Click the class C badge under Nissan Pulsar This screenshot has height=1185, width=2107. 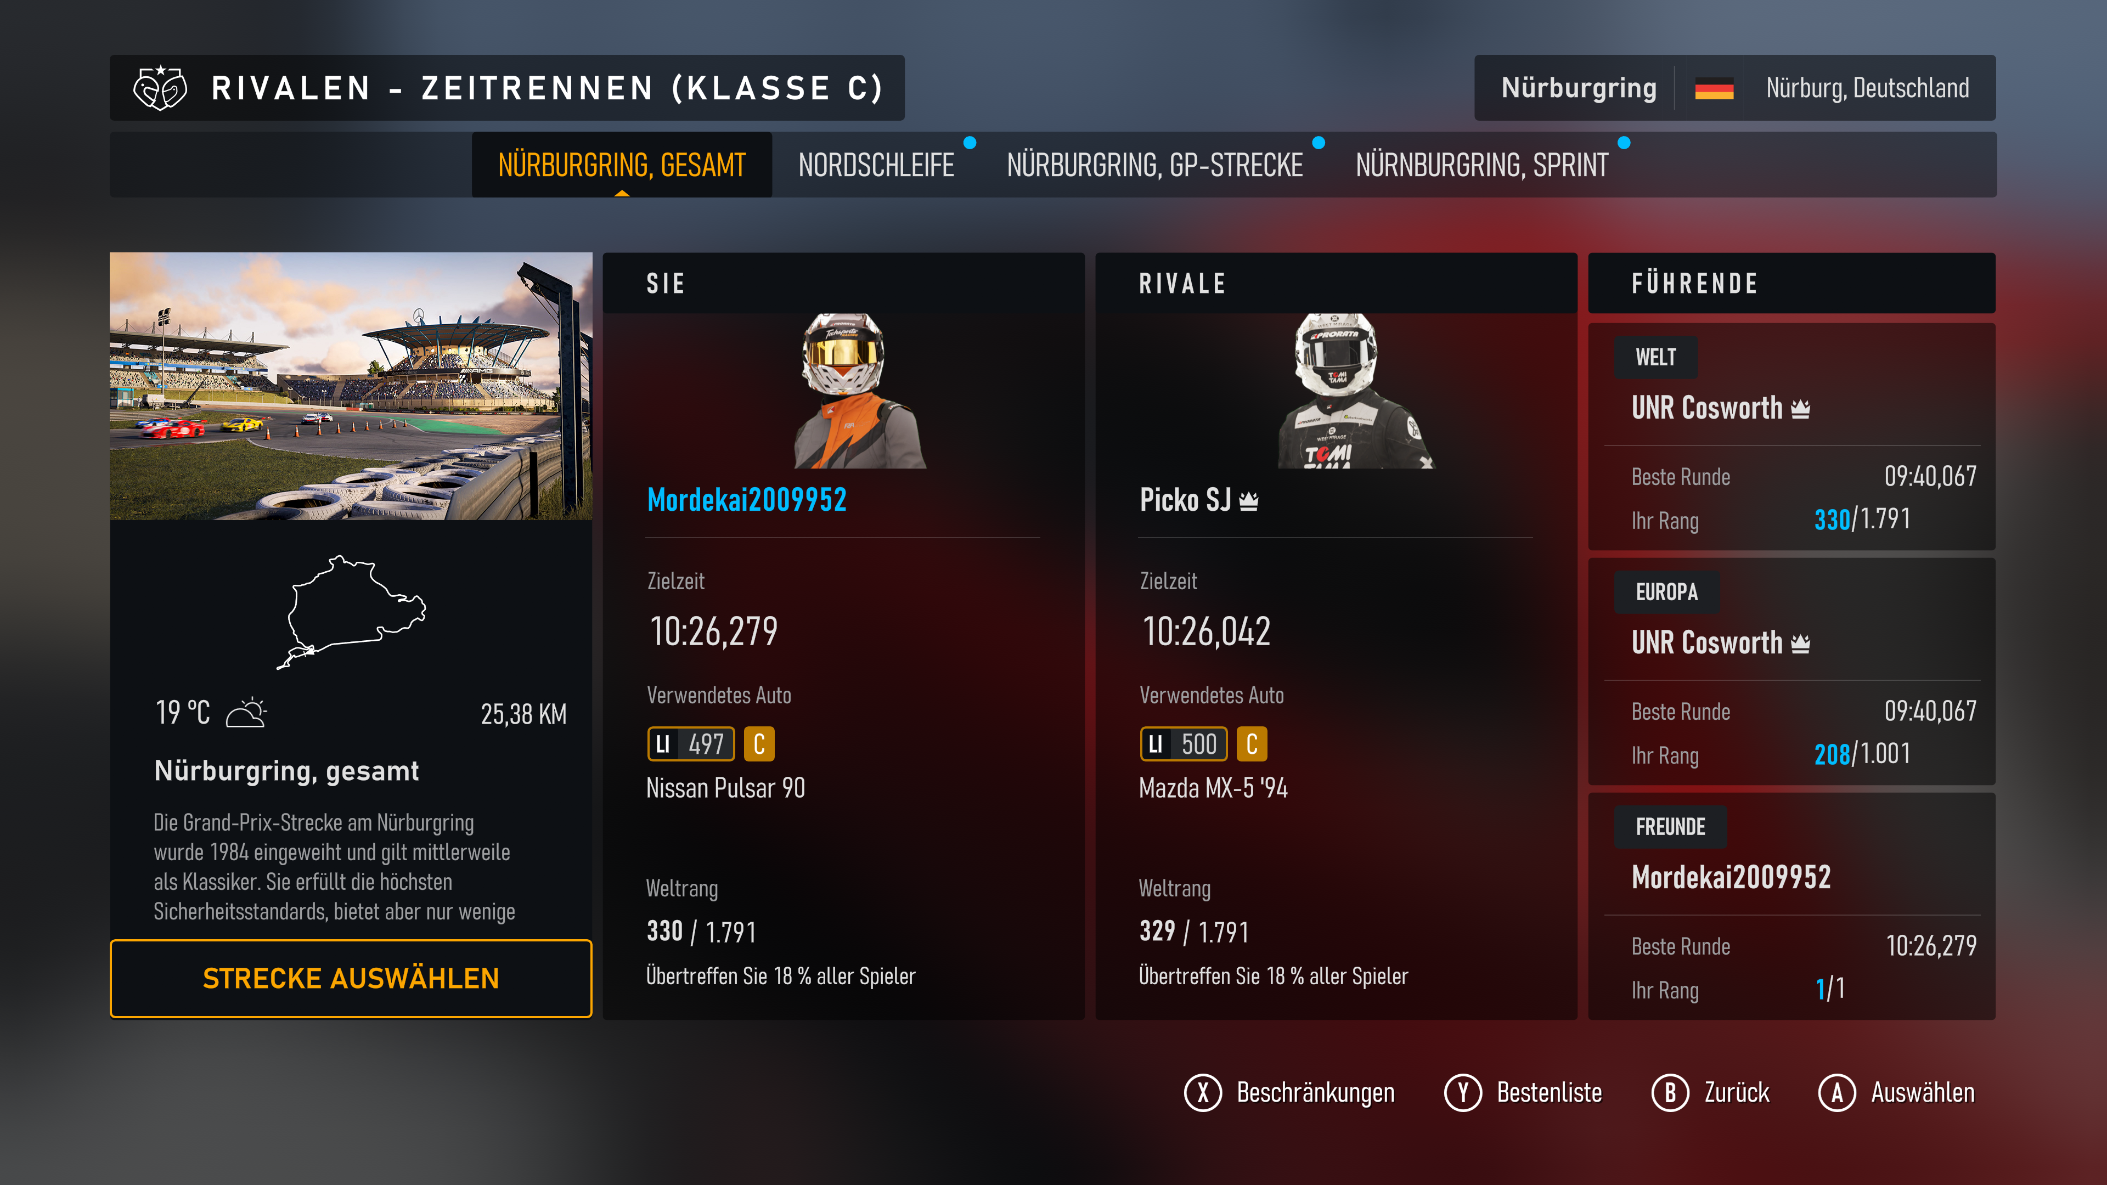point(759,744)
